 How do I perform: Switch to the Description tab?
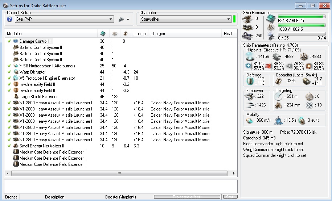coord(55,197)
